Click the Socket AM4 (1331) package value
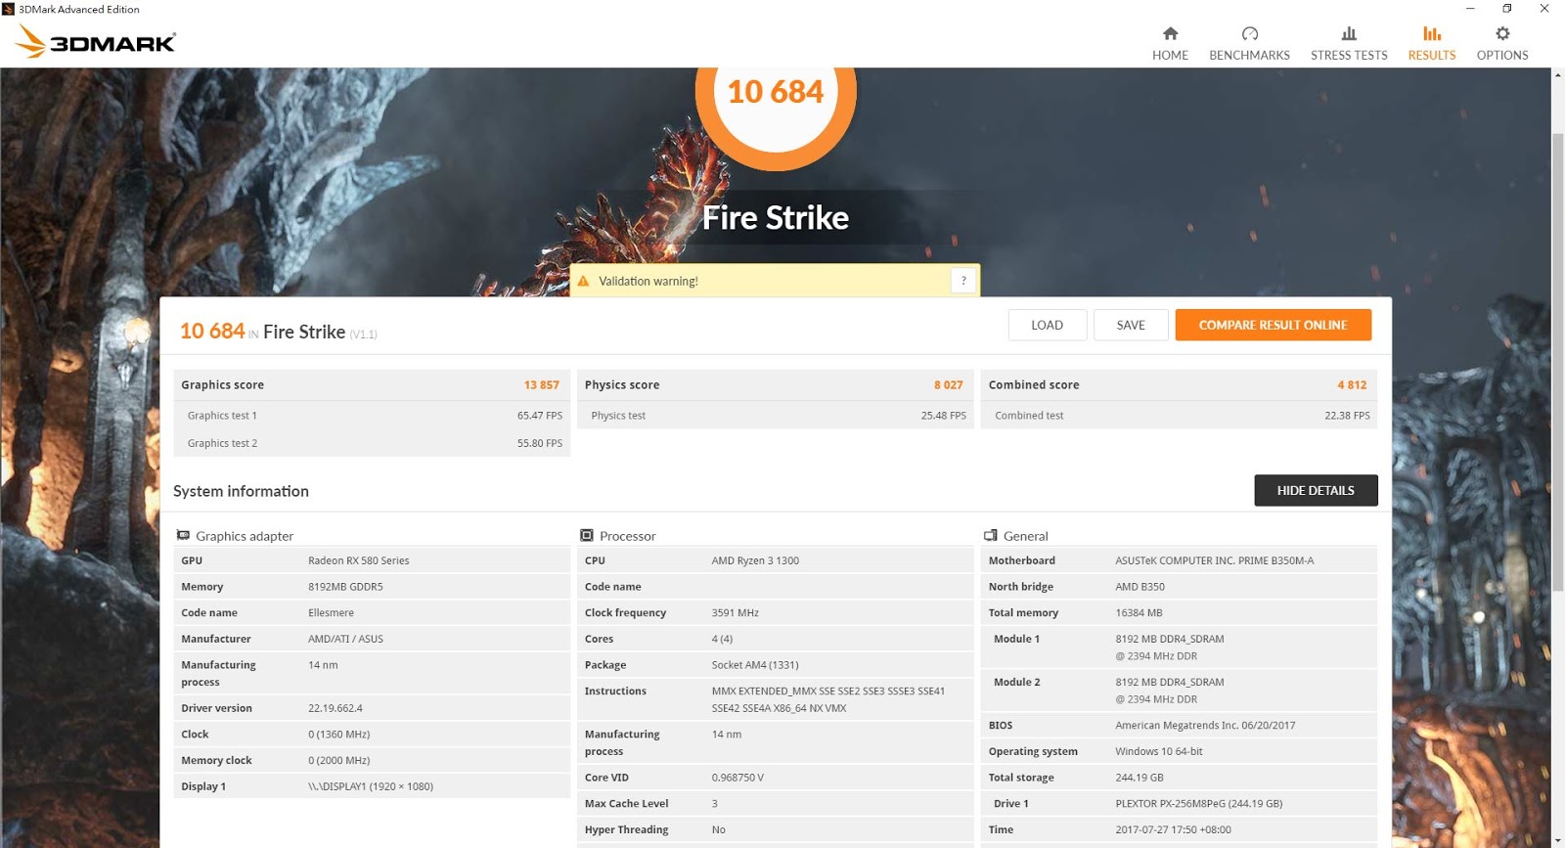The image size is (1565, 848). click(755, 665)
